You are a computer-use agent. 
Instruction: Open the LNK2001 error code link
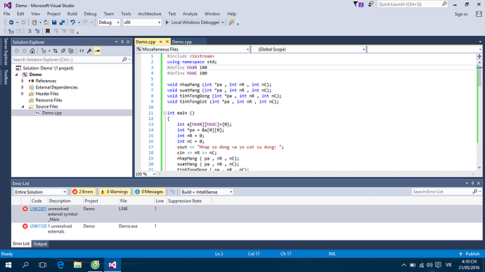coord(38,209)
